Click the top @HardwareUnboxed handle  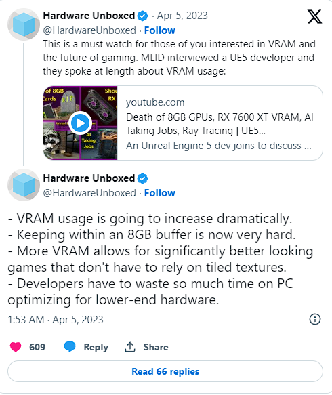pyautogui.click(x=89, y=30)
